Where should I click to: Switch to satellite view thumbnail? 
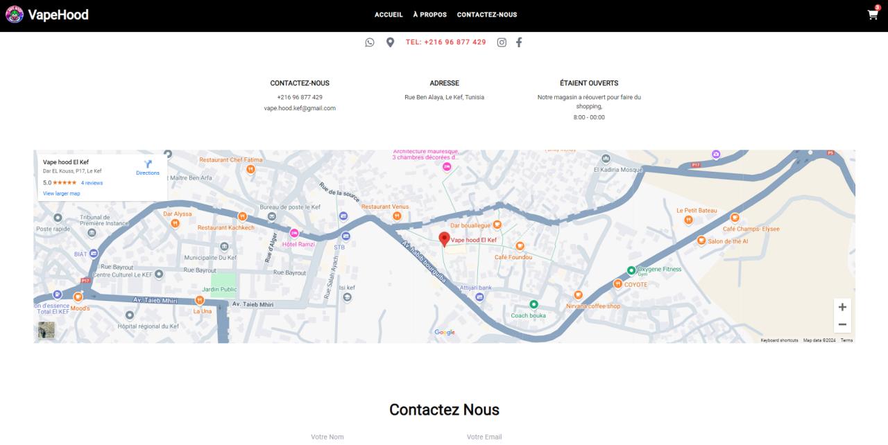tap(46, 331)
